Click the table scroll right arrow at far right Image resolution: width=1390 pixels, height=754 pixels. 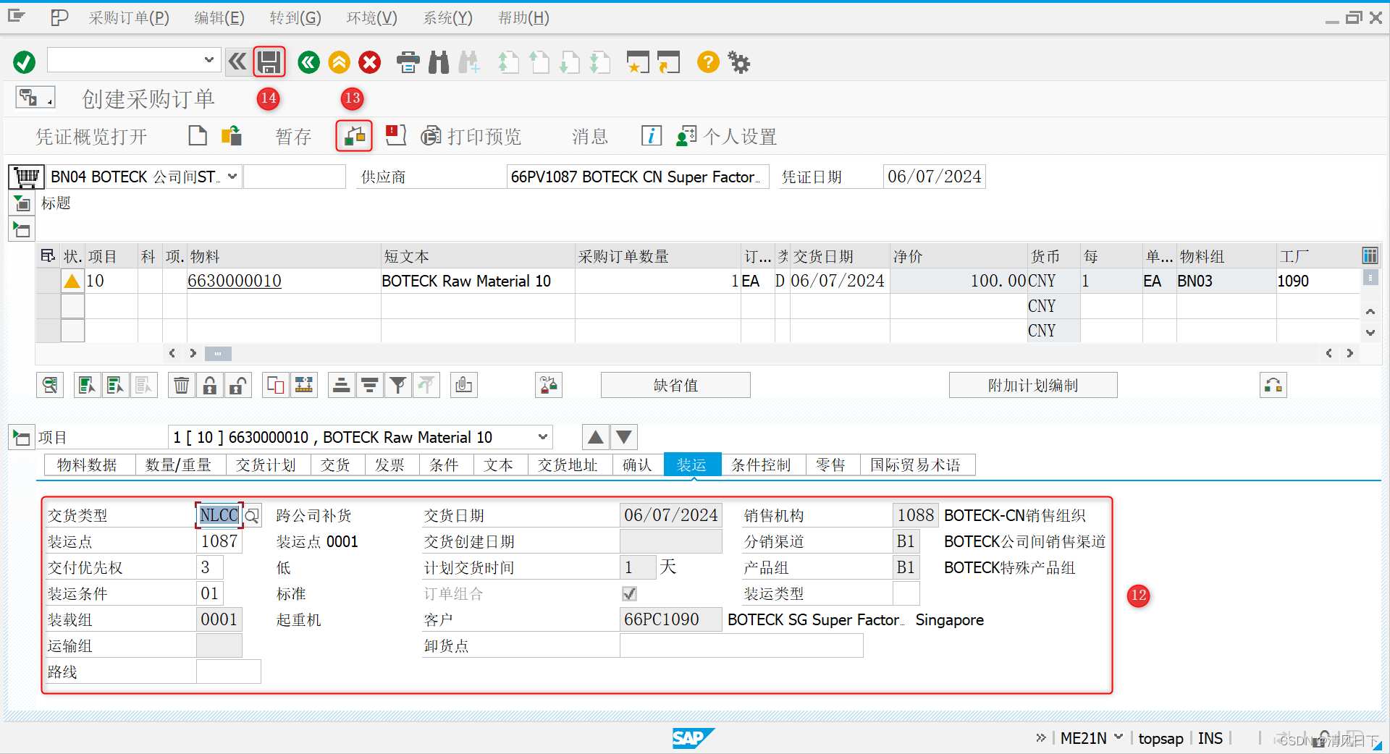click(x=1349, y=353)
